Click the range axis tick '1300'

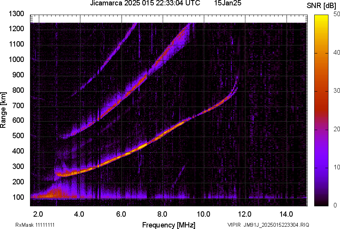pyautogui.click(x=16, y=14)
